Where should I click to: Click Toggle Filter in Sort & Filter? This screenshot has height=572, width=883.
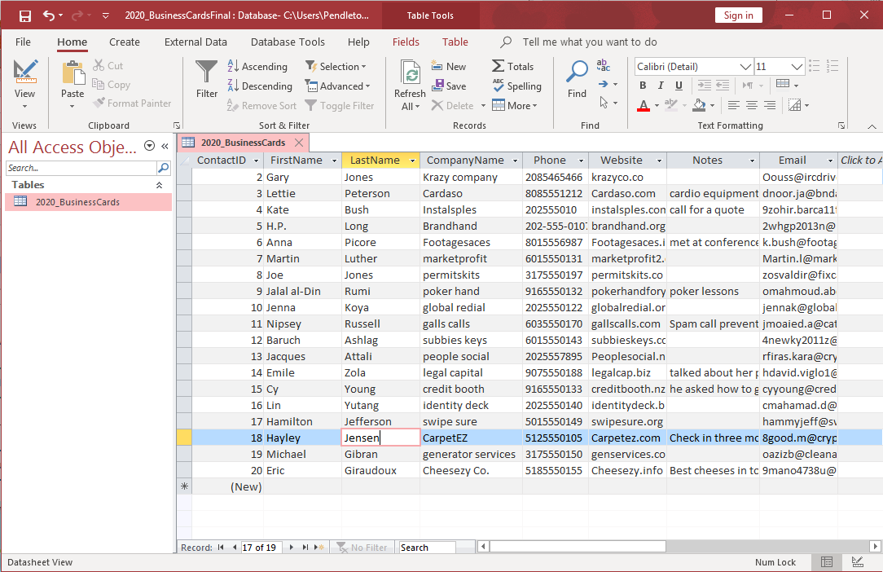[340, 105]
